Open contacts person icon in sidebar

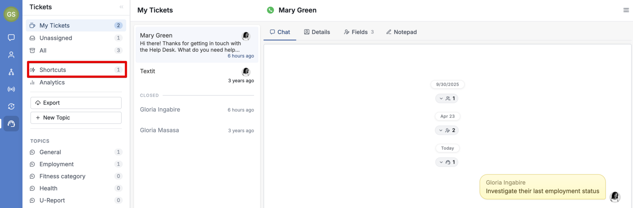pos(11,55)
